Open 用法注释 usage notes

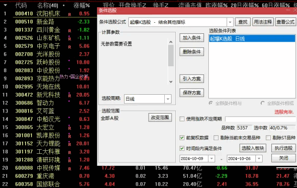(x=263, y=22)
